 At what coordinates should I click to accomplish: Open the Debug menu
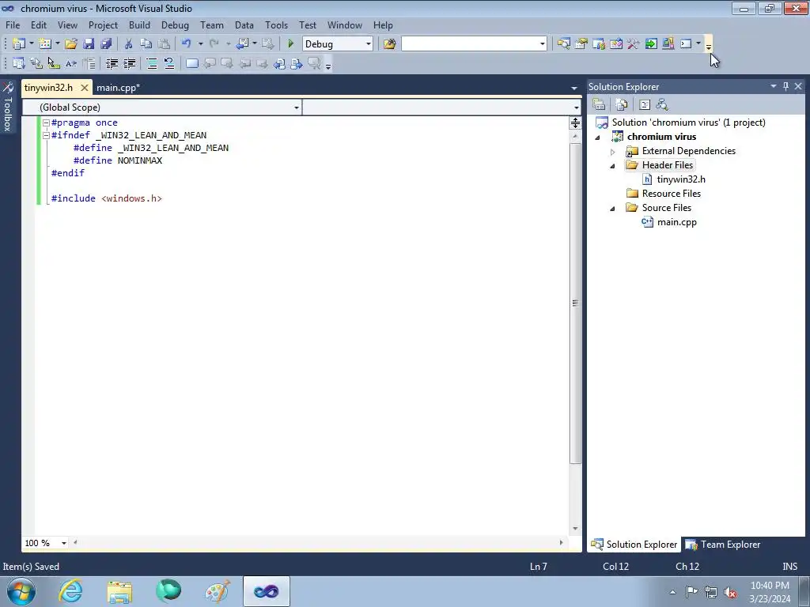tap(175, 25)
